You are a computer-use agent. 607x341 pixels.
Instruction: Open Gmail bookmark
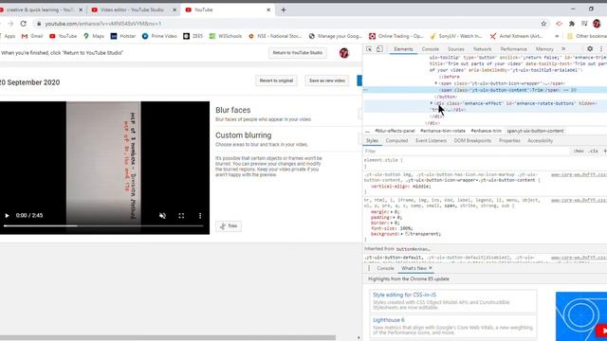point(32,36)
